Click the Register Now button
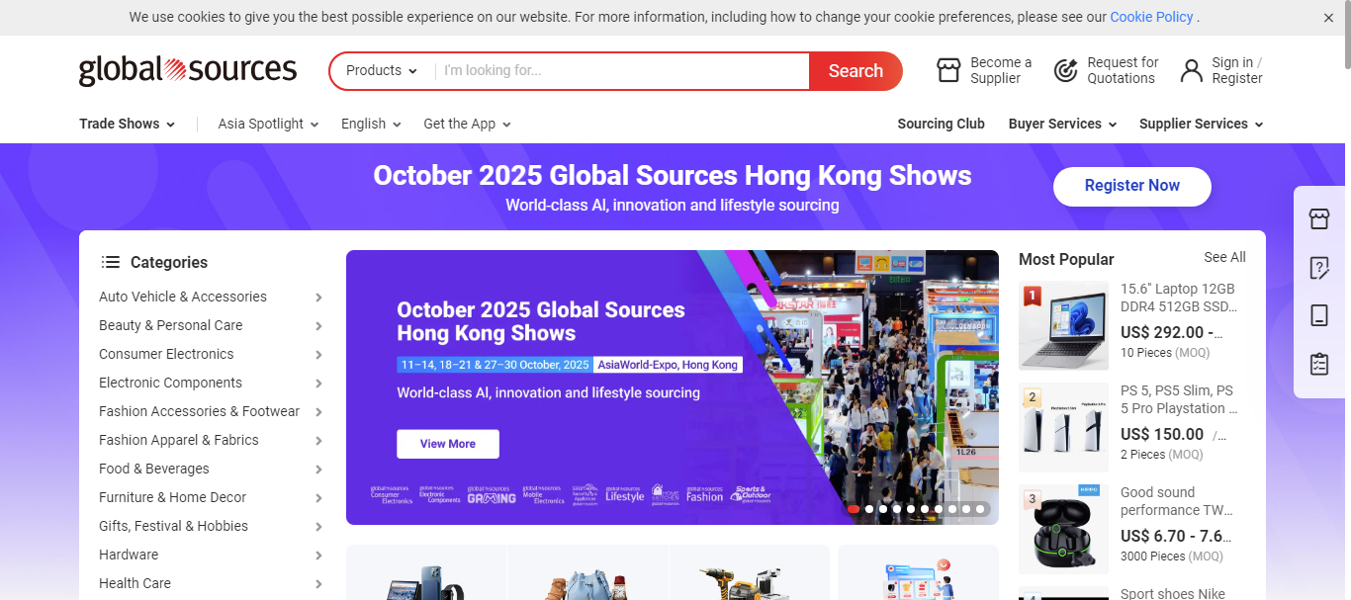This screenshot has width=1351, height=600. click(1131, 186)
